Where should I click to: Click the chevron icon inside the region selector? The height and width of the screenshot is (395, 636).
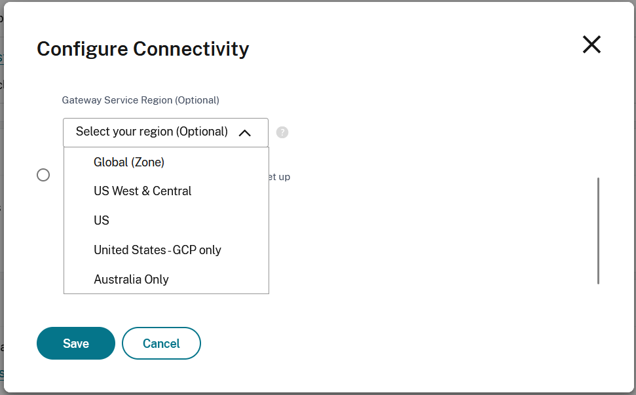[x=246, y=132]
